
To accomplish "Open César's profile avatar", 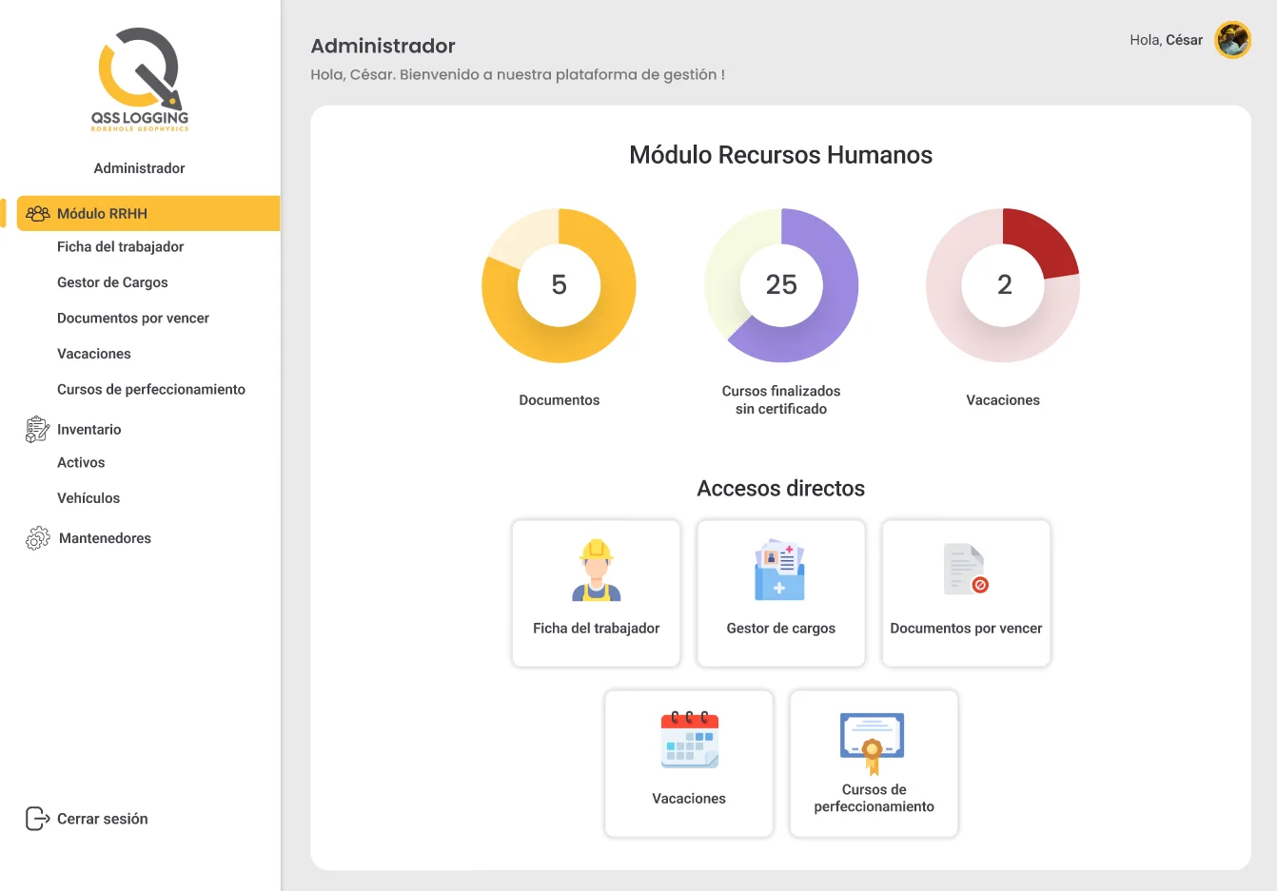I will pos(1233,40).
